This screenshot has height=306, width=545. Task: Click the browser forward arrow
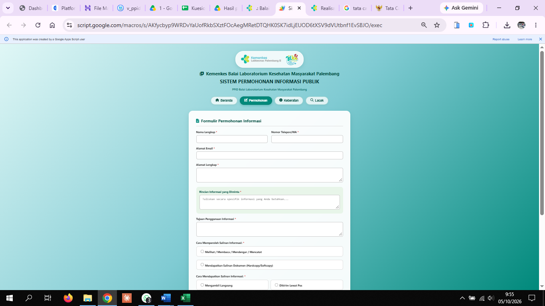24,25
